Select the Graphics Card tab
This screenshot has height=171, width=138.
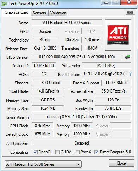click(17, 12)
